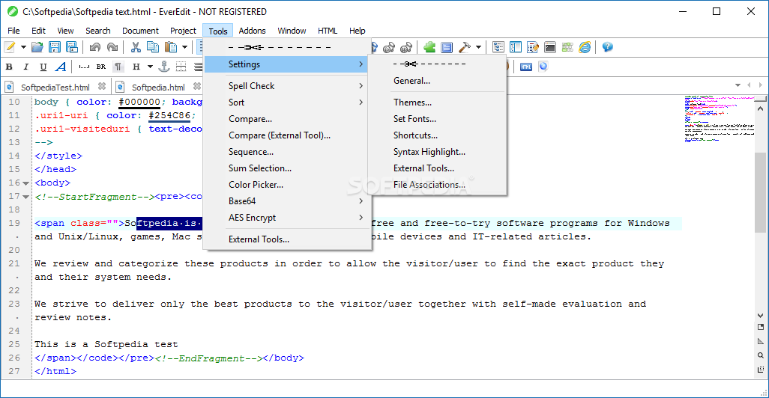Insert a BR line break tag

click(101, 67)
